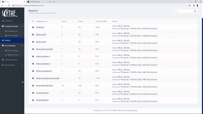This screenshot has height=114, width=203.
Task: Open Virtual File System
Action: point(10,60)
